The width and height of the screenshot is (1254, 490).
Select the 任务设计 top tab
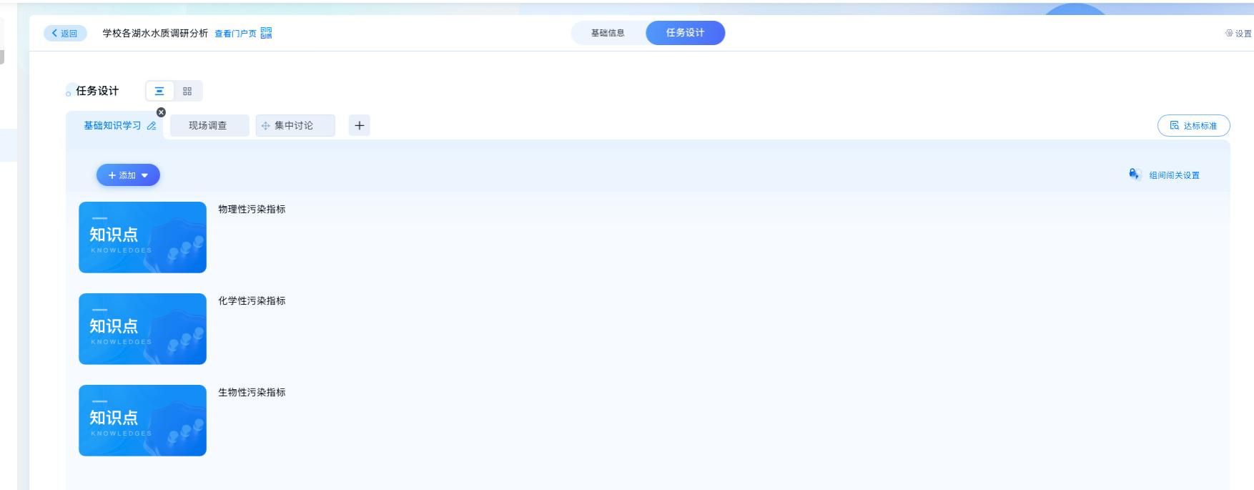pos(685,33)
